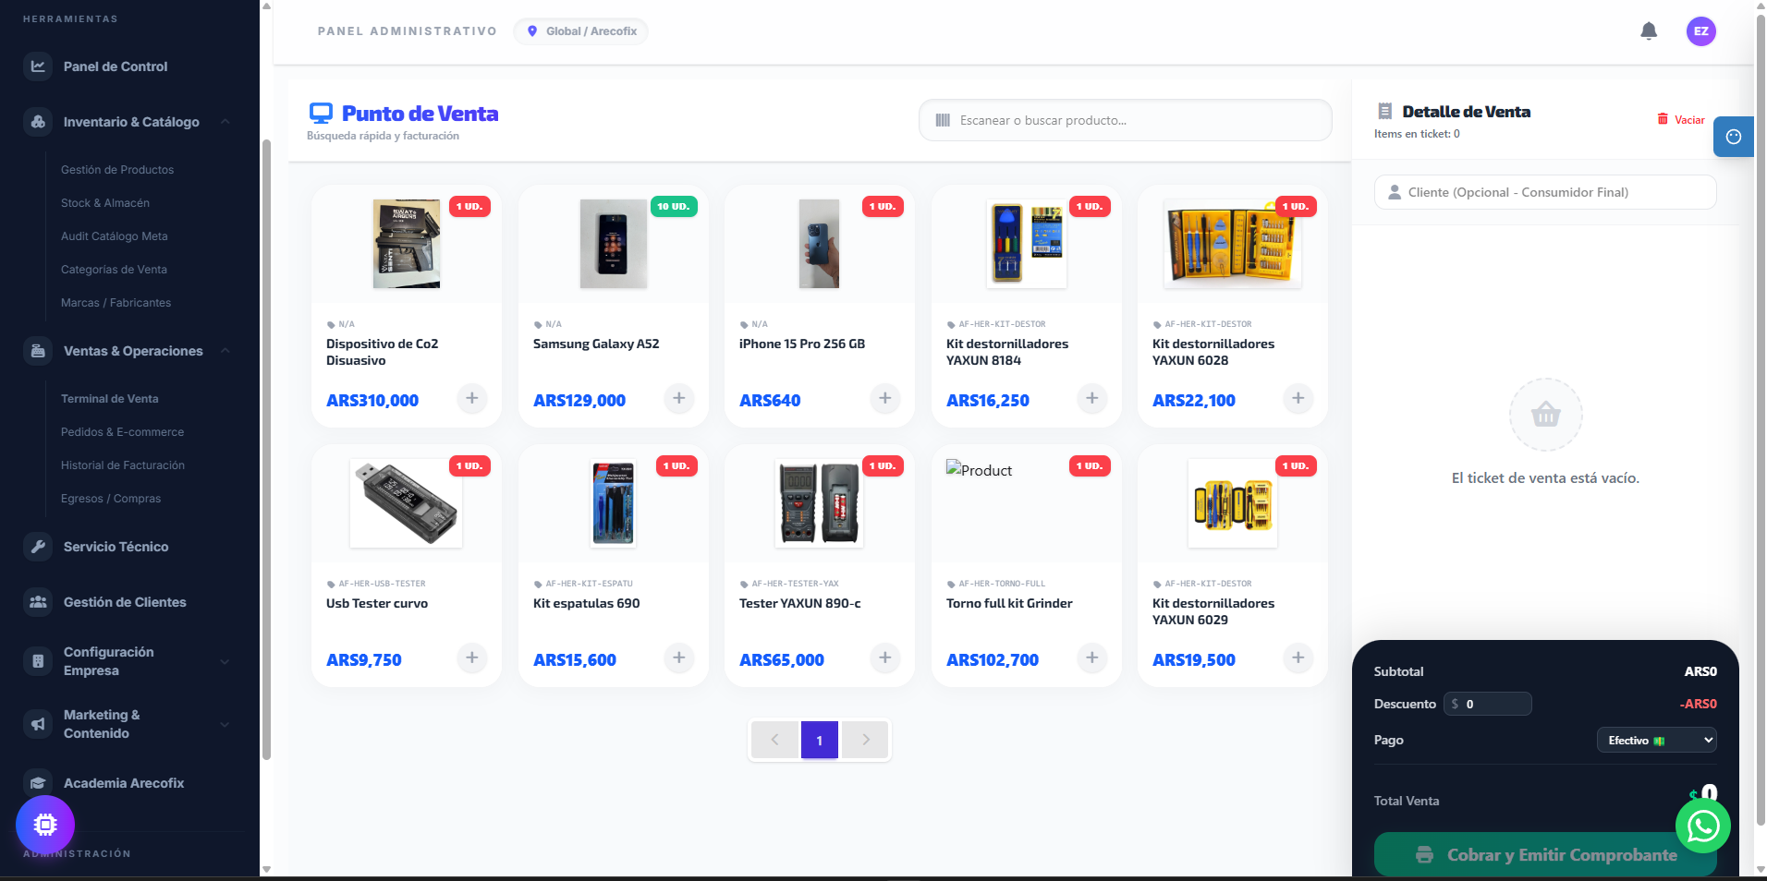Click the Panel de Control chart icon

coord(38,66)
